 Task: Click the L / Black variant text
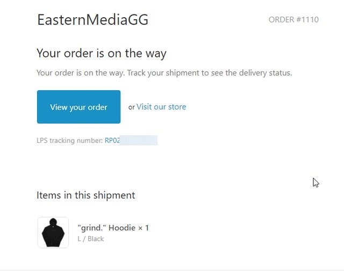coord(91,239)
